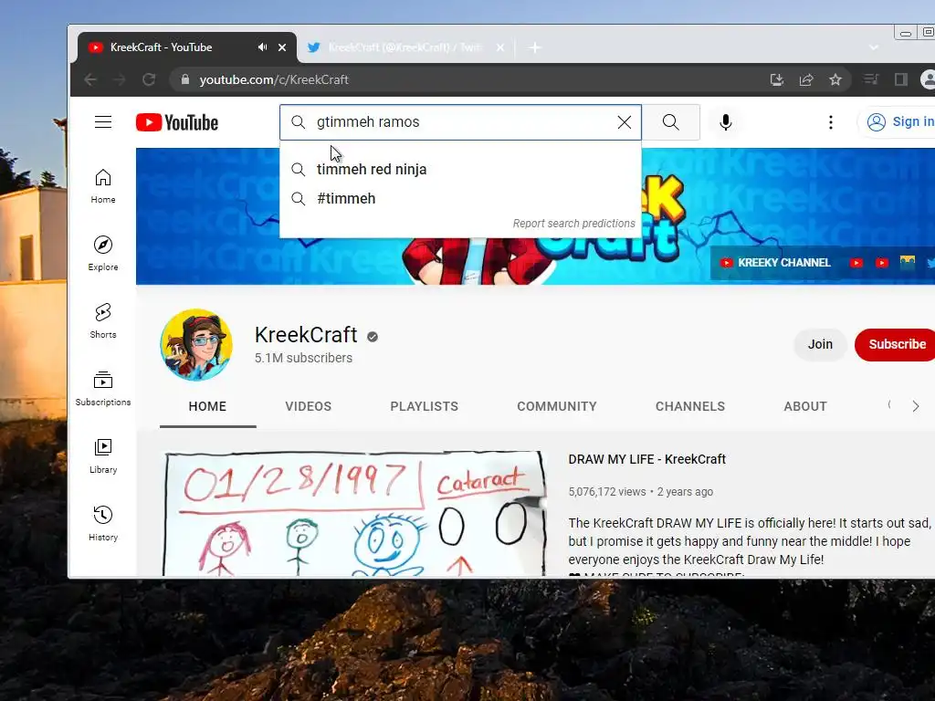This screenshot has height=701, width=935.
Task: Click the address bar URL
Action: point(274,80)
